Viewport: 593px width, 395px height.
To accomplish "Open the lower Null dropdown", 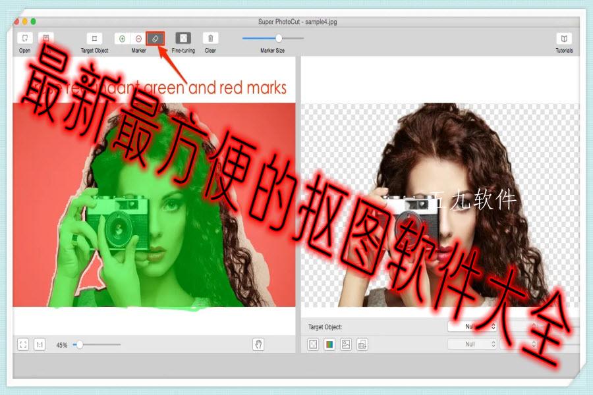I will pos(472,344).
